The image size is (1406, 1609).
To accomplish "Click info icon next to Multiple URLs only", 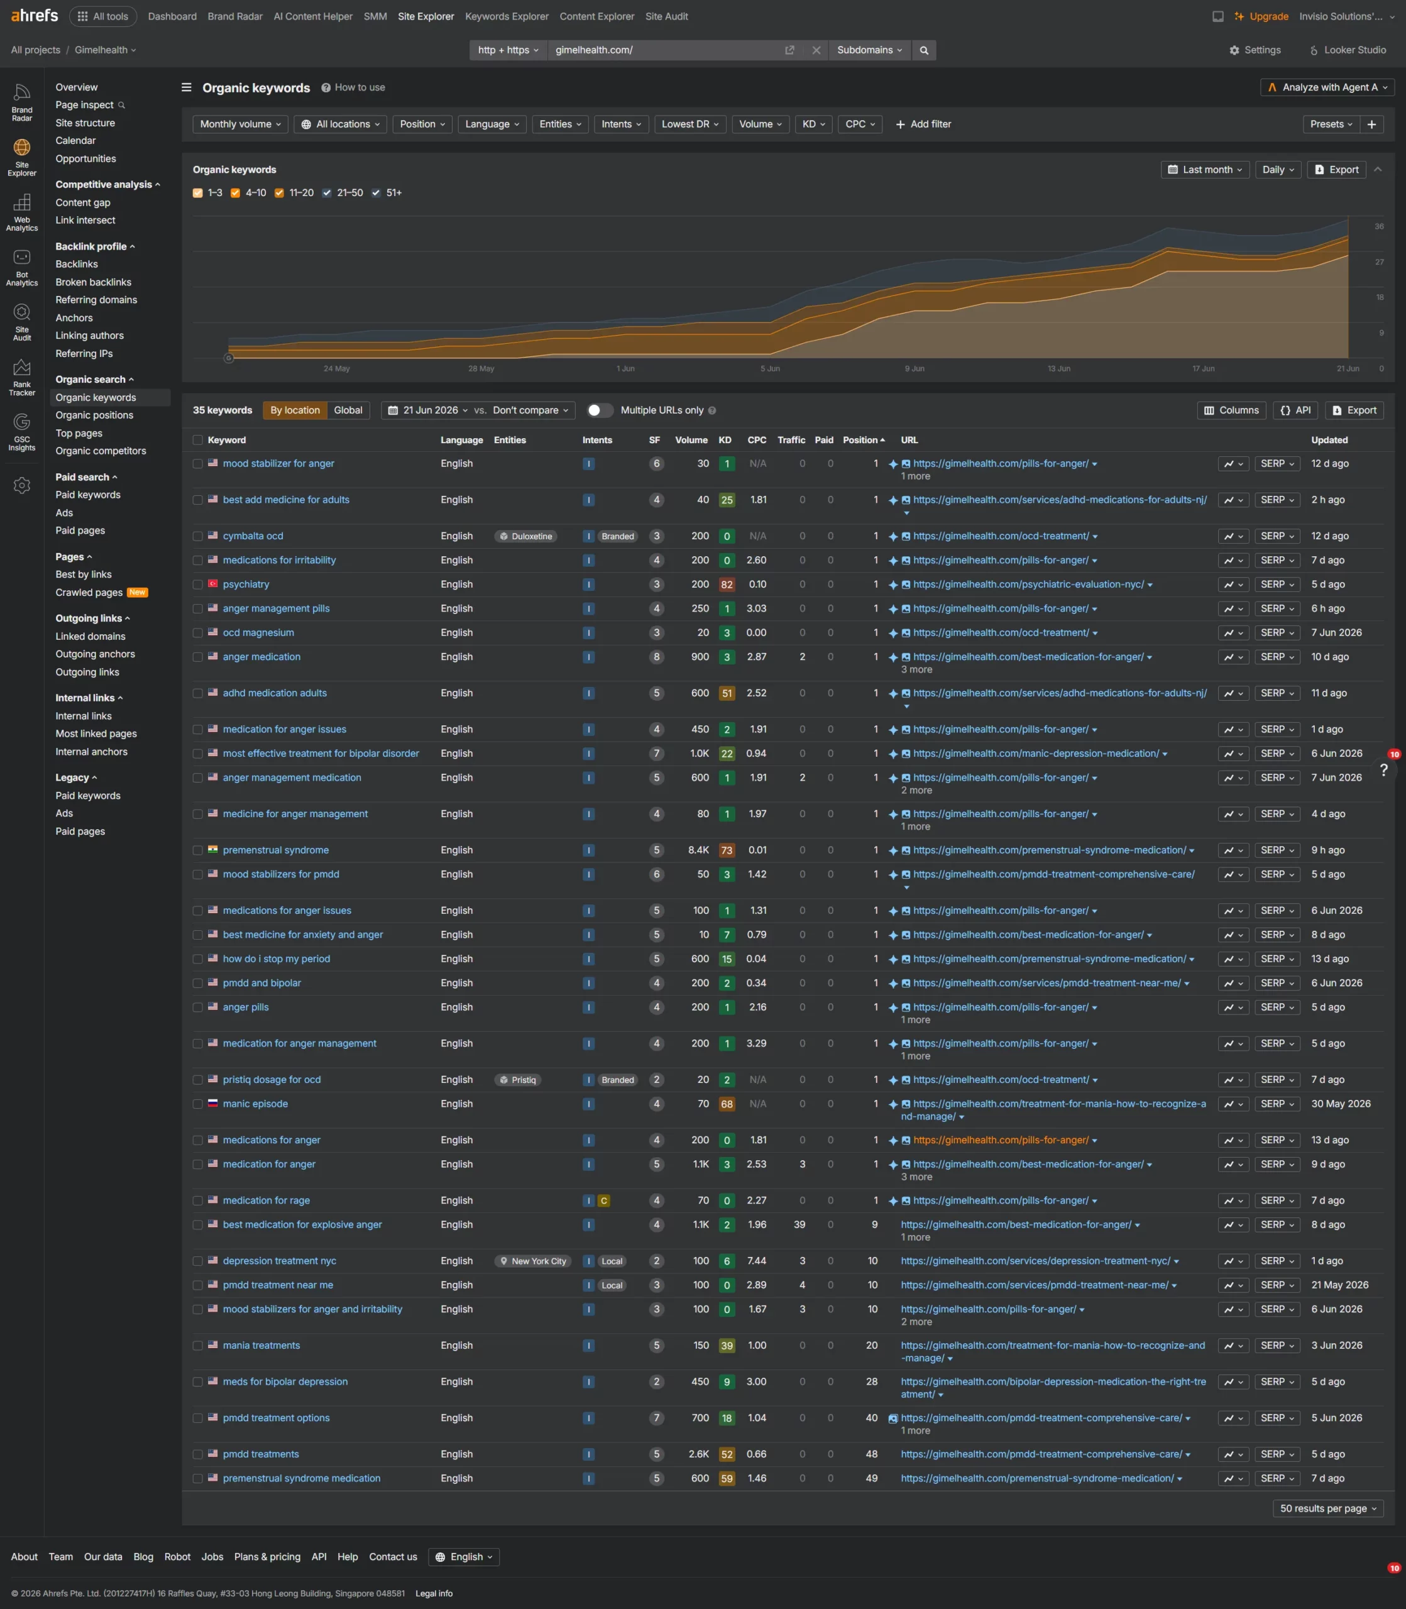I will [712, 410].
